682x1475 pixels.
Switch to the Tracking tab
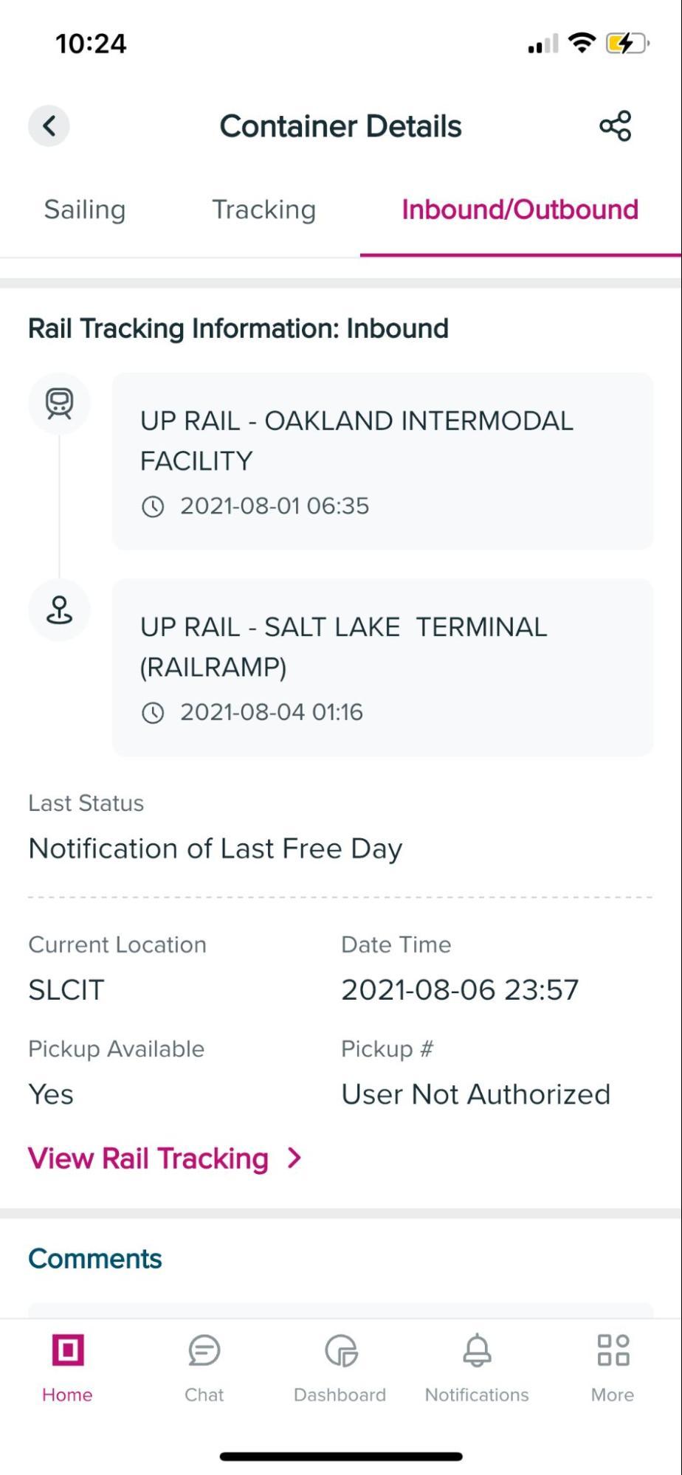pyautogui.click(x=263, y=210)
